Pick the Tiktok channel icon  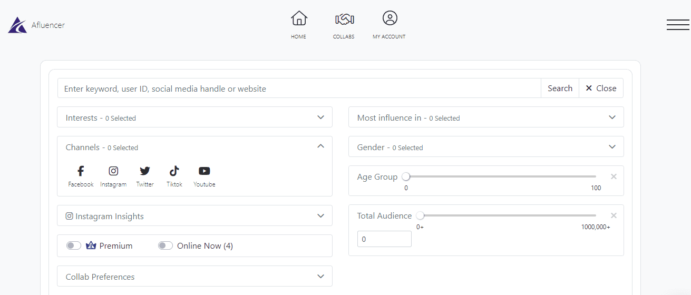(x=174, y=172)
